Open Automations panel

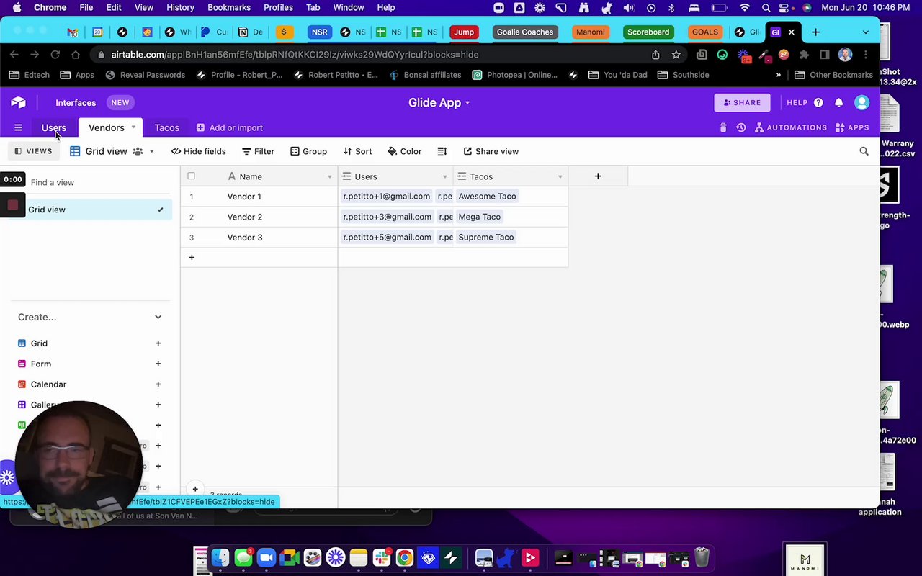tap(791, 127)
